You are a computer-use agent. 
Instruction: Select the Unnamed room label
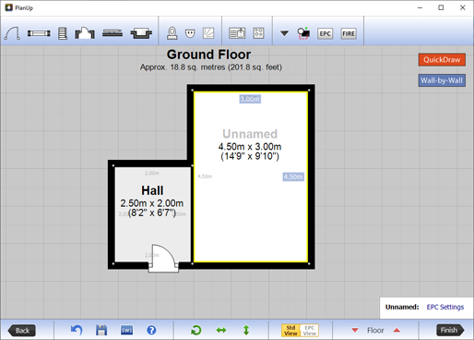[250, 134]
